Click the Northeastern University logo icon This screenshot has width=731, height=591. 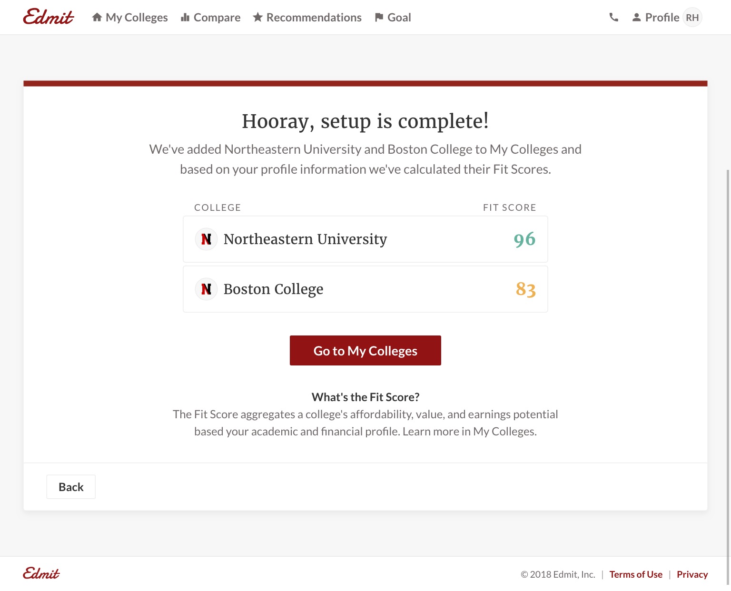coord(206,239)
